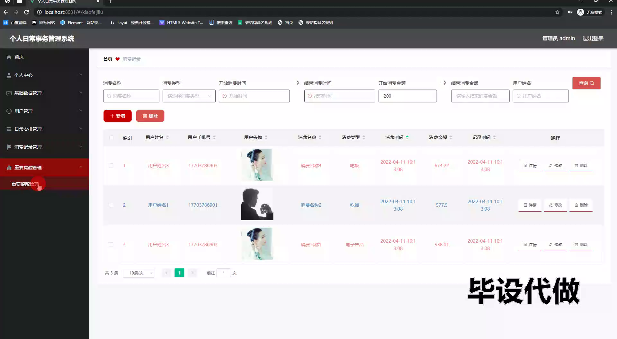Sort table by 用户姓名 column arrows
617x339 pixels.
coord(167,137)
